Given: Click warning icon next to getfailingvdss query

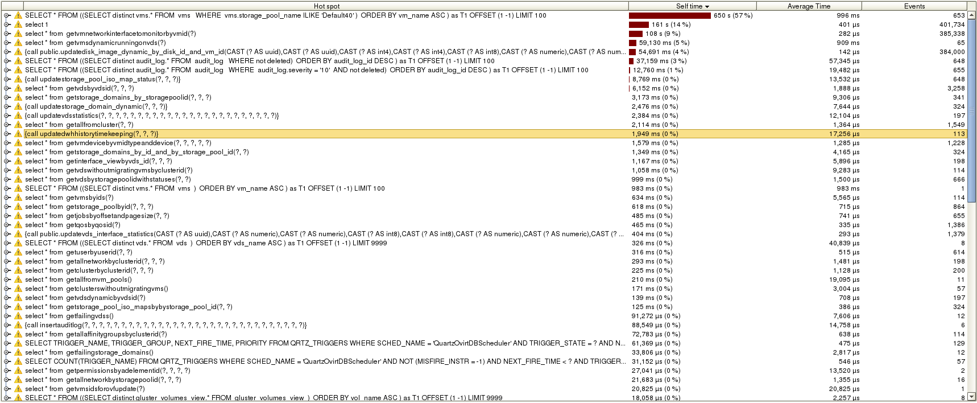Looking at the screenshot, I should pos(18,316).
